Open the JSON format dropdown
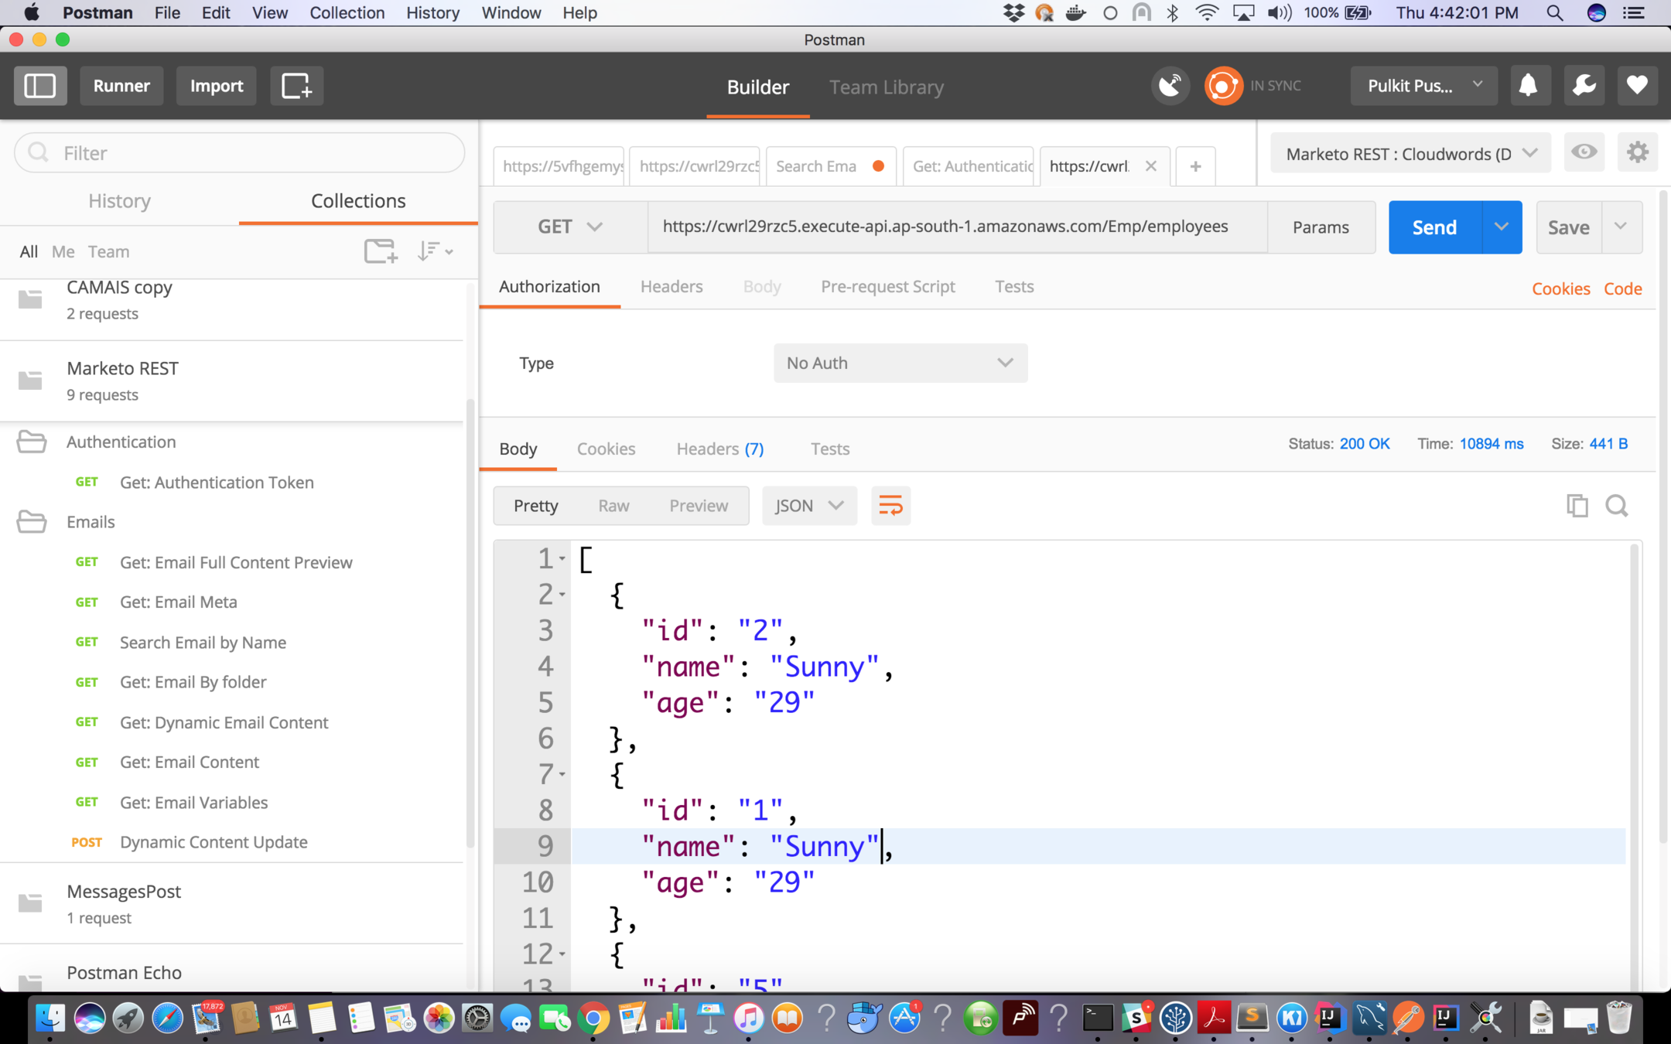 (809, 506)
